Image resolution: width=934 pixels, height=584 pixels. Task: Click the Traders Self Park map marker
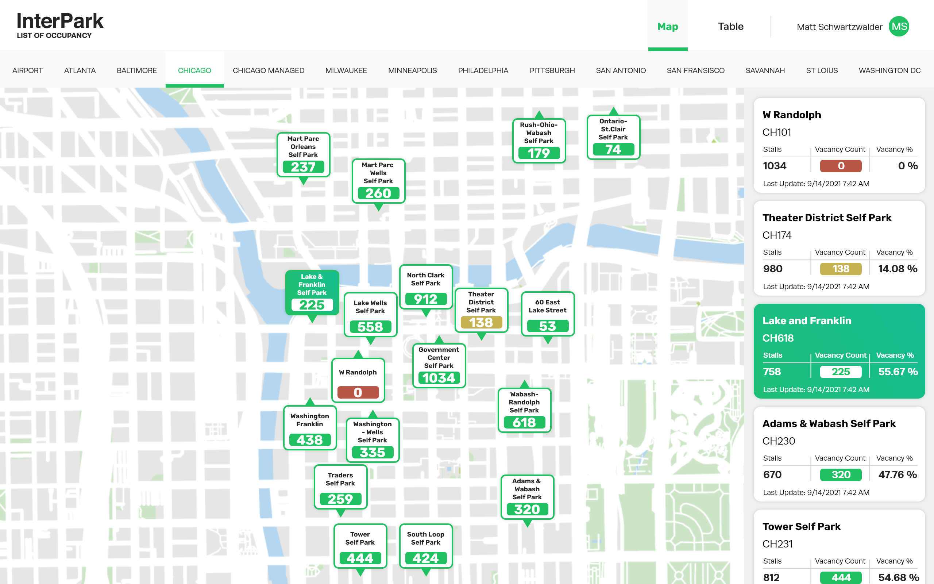click(340, 487)
